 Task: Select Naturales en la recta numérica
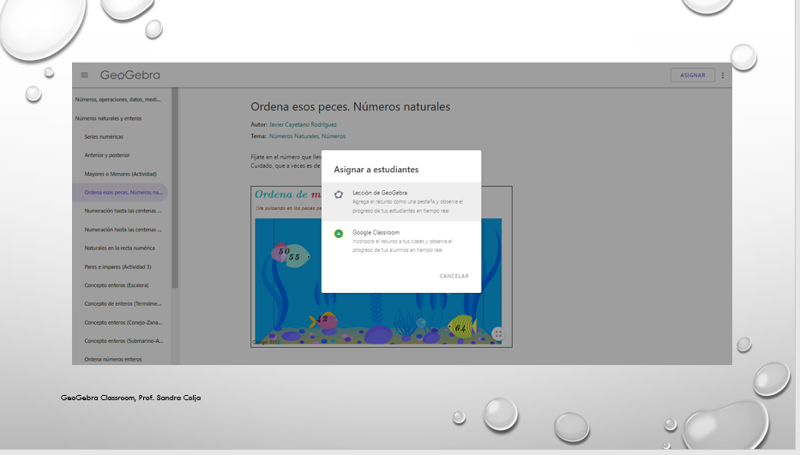[119, 248]
